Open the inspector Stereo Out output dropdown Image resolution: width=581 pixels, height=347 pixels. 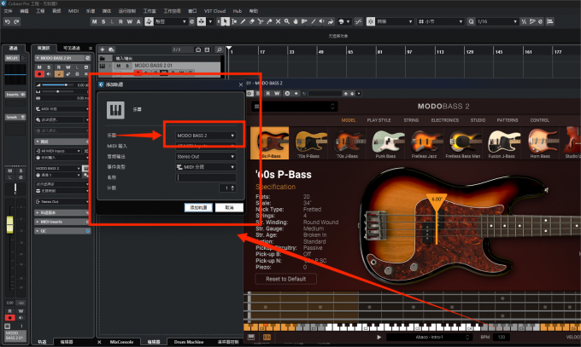(x=62, y=201)
